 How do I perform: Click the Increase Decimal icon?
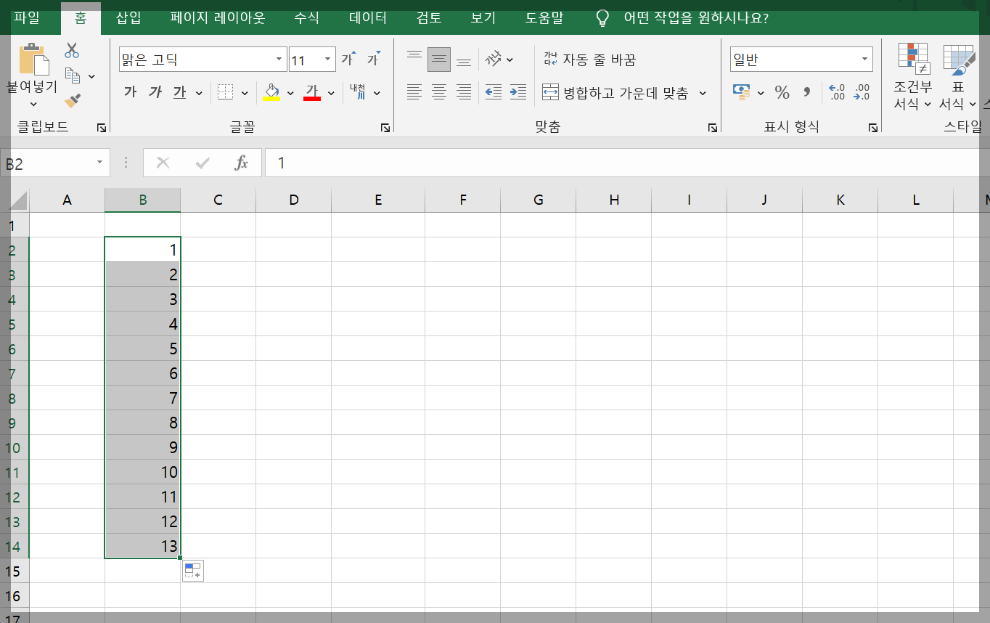point(835,93)
